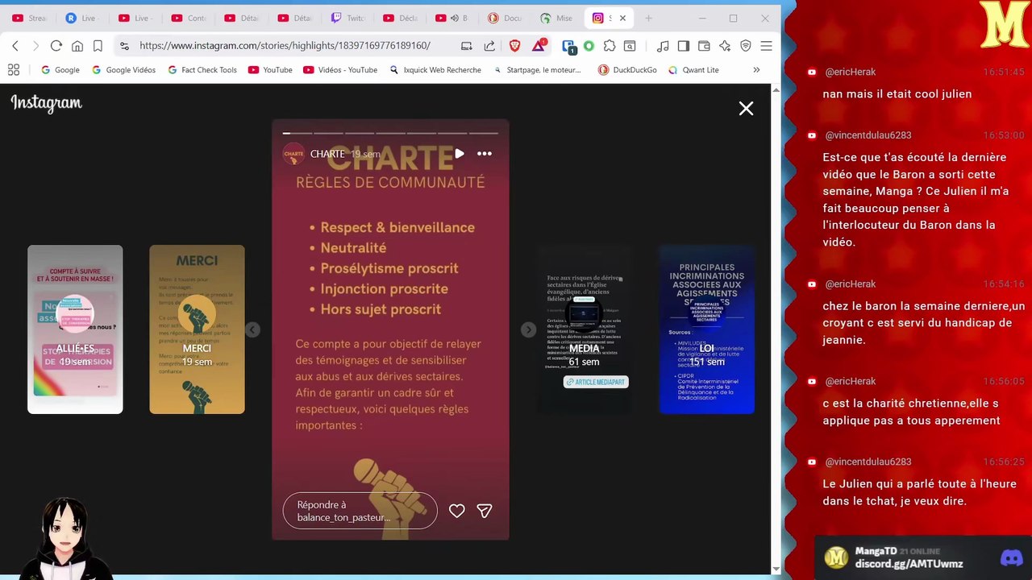This screenshot has width=1032, height=580.
Task: Click the page vertical scrollbar
Action: pyautogui.click(x=776, y=329)
